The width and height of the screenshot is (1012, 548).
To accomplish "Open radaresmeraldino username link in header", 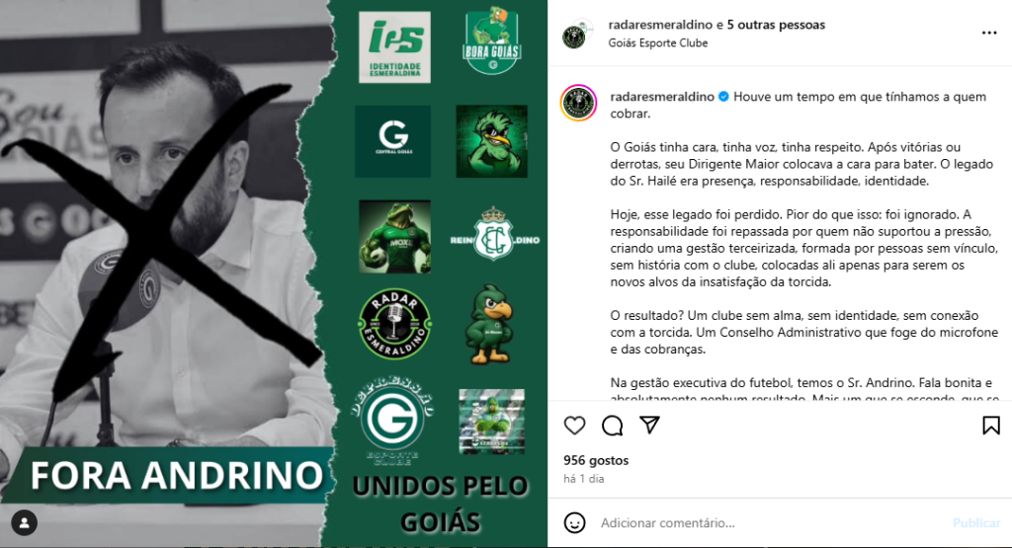I will click(x=660, y=25).
